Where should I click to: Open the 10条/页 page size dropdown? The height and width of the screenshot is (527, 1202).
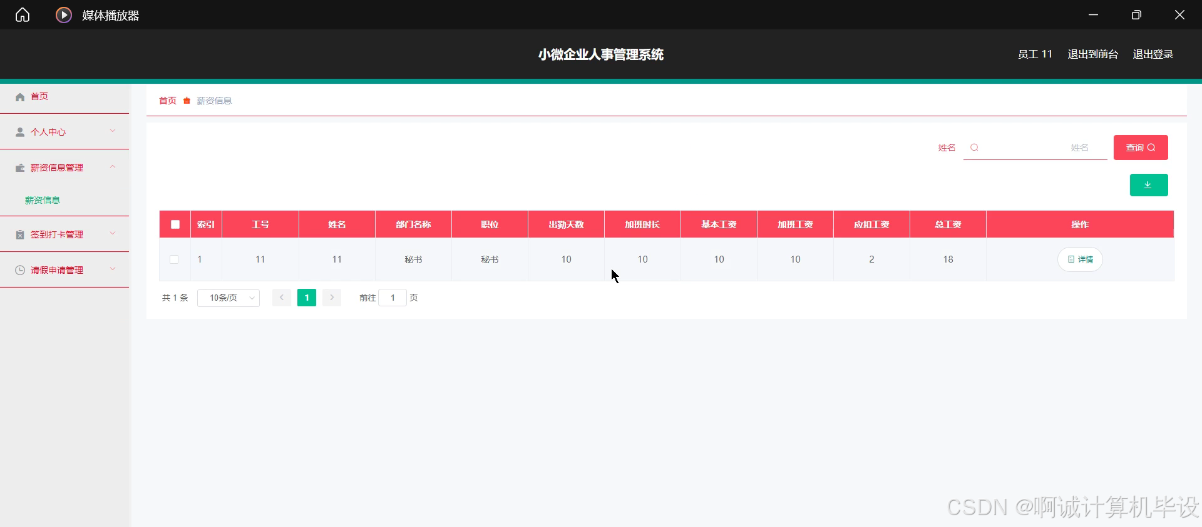click(x=229, y=298)
